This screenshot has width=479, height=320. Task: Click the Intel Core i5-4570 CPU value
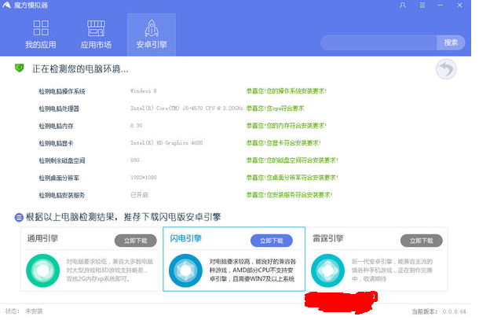[x=187, y=109]
